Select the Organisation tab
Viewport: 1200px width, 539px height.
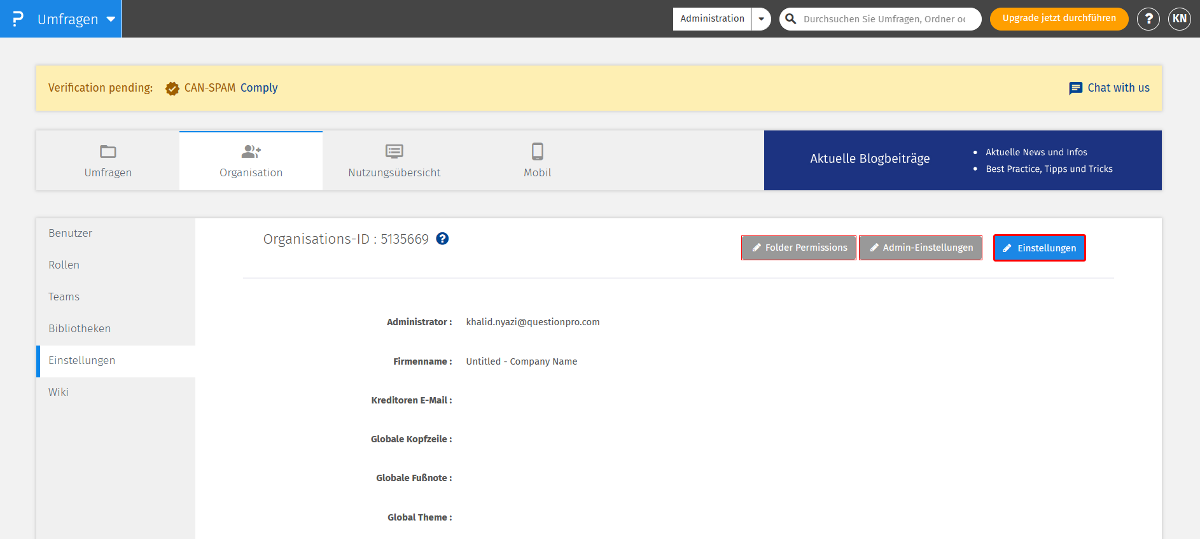point(251,160)
